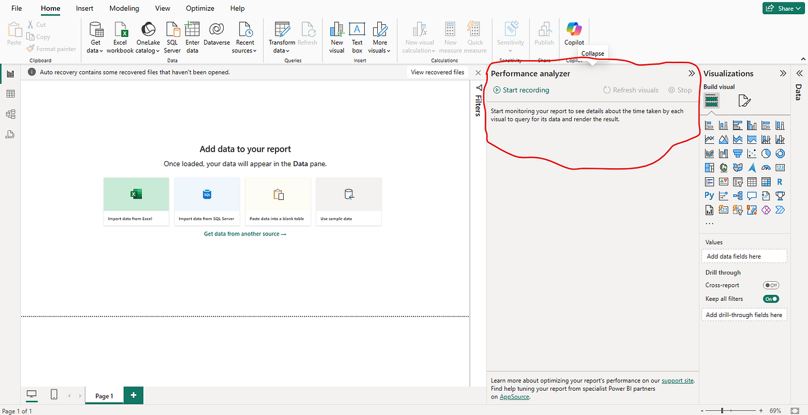Turn on the Cross-report drill through toggle
The width and height of the screenshot is (808, 415).
click(x=771, y=285)
